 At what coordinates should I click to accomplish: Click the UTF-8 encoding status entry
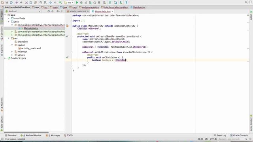(213, 139)
